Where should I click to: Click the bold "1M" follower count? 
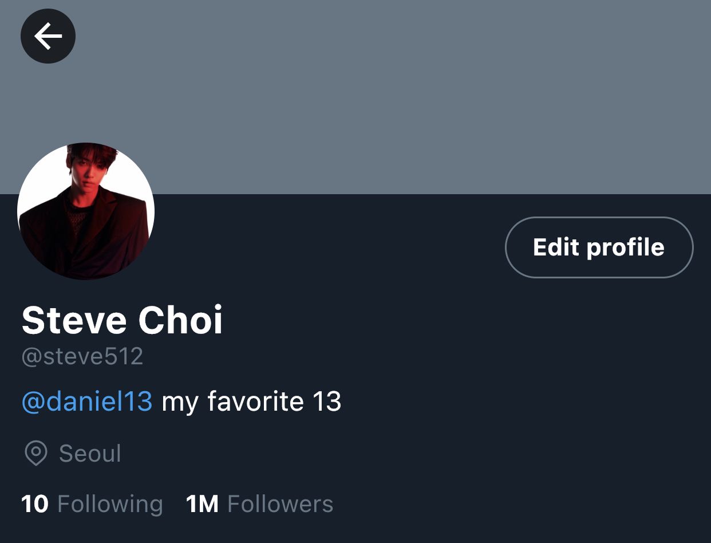tap(202, 504)
